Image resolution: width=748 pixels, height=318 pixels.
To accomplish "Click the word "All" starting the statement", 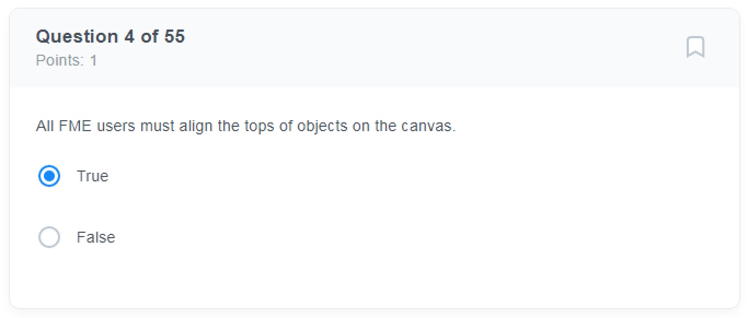I will 45,126.
